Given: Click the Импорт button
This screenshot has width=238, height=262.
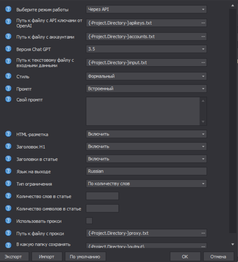Looking at the screenshot, I should [x=47, y=257].
